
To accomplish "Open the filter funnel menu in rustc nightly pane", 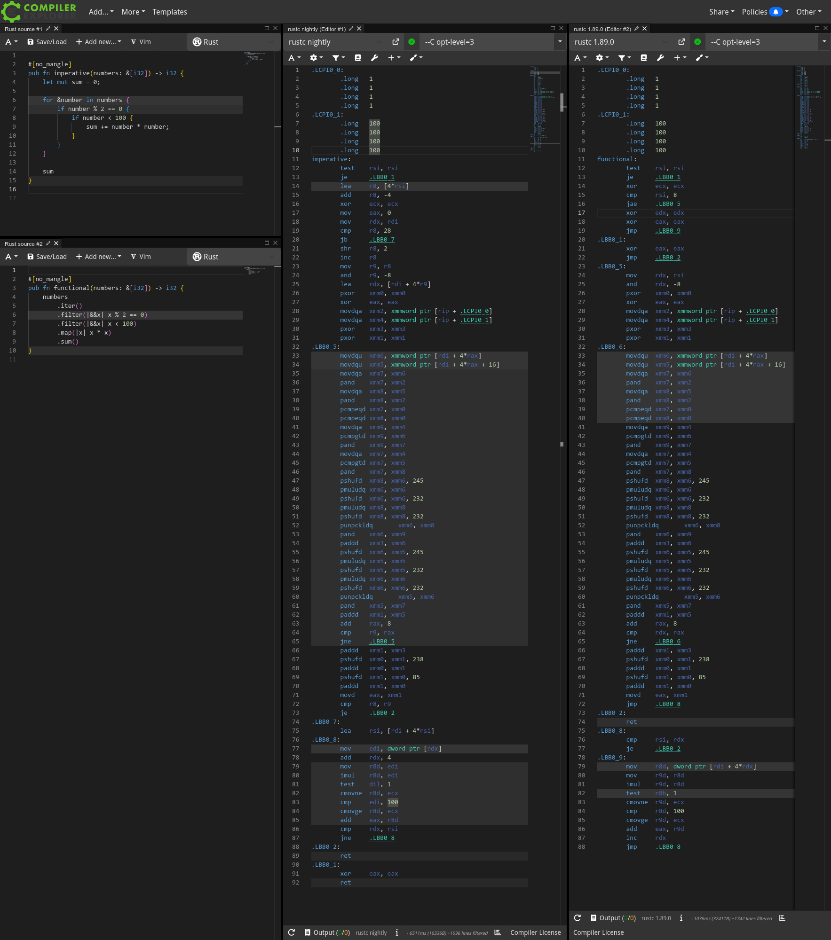I will coord(338,58).
